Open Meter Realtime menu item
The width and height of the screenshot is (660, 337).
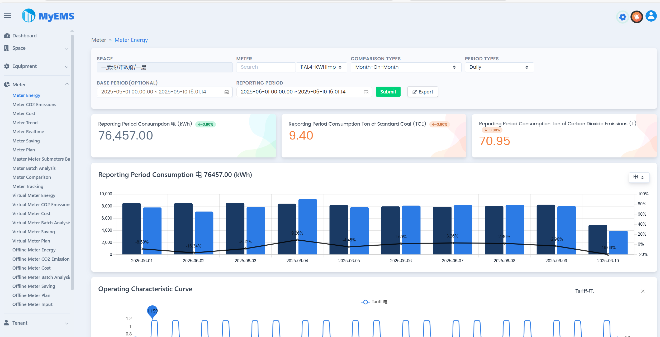coord(28,132)
